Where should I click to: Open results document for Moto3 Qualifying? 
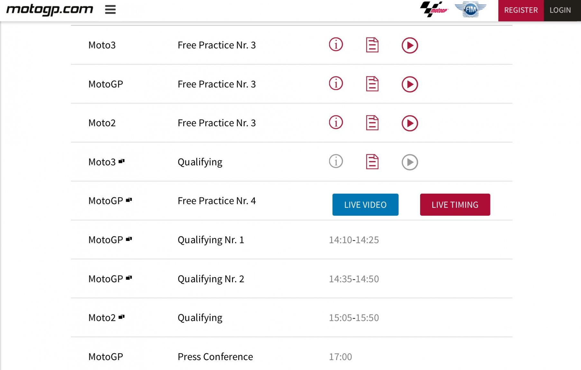point(372,162)
